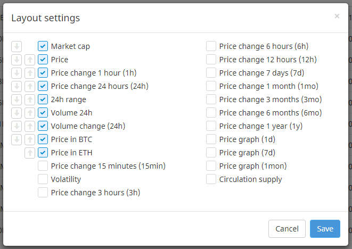Move Price in ETH up
Image resolution: width=352 pixels, height=249 pixels.
(30, 153)
